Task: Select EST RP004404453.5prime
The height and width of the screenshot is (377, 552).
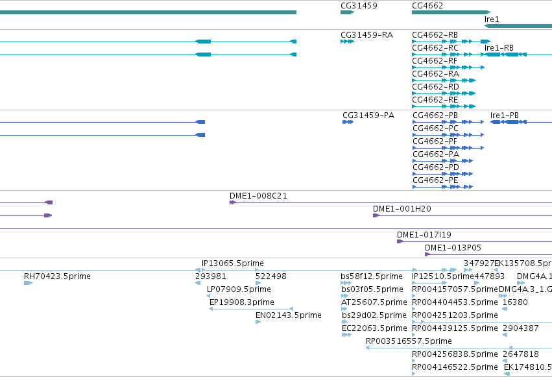Action: point(455,303)
